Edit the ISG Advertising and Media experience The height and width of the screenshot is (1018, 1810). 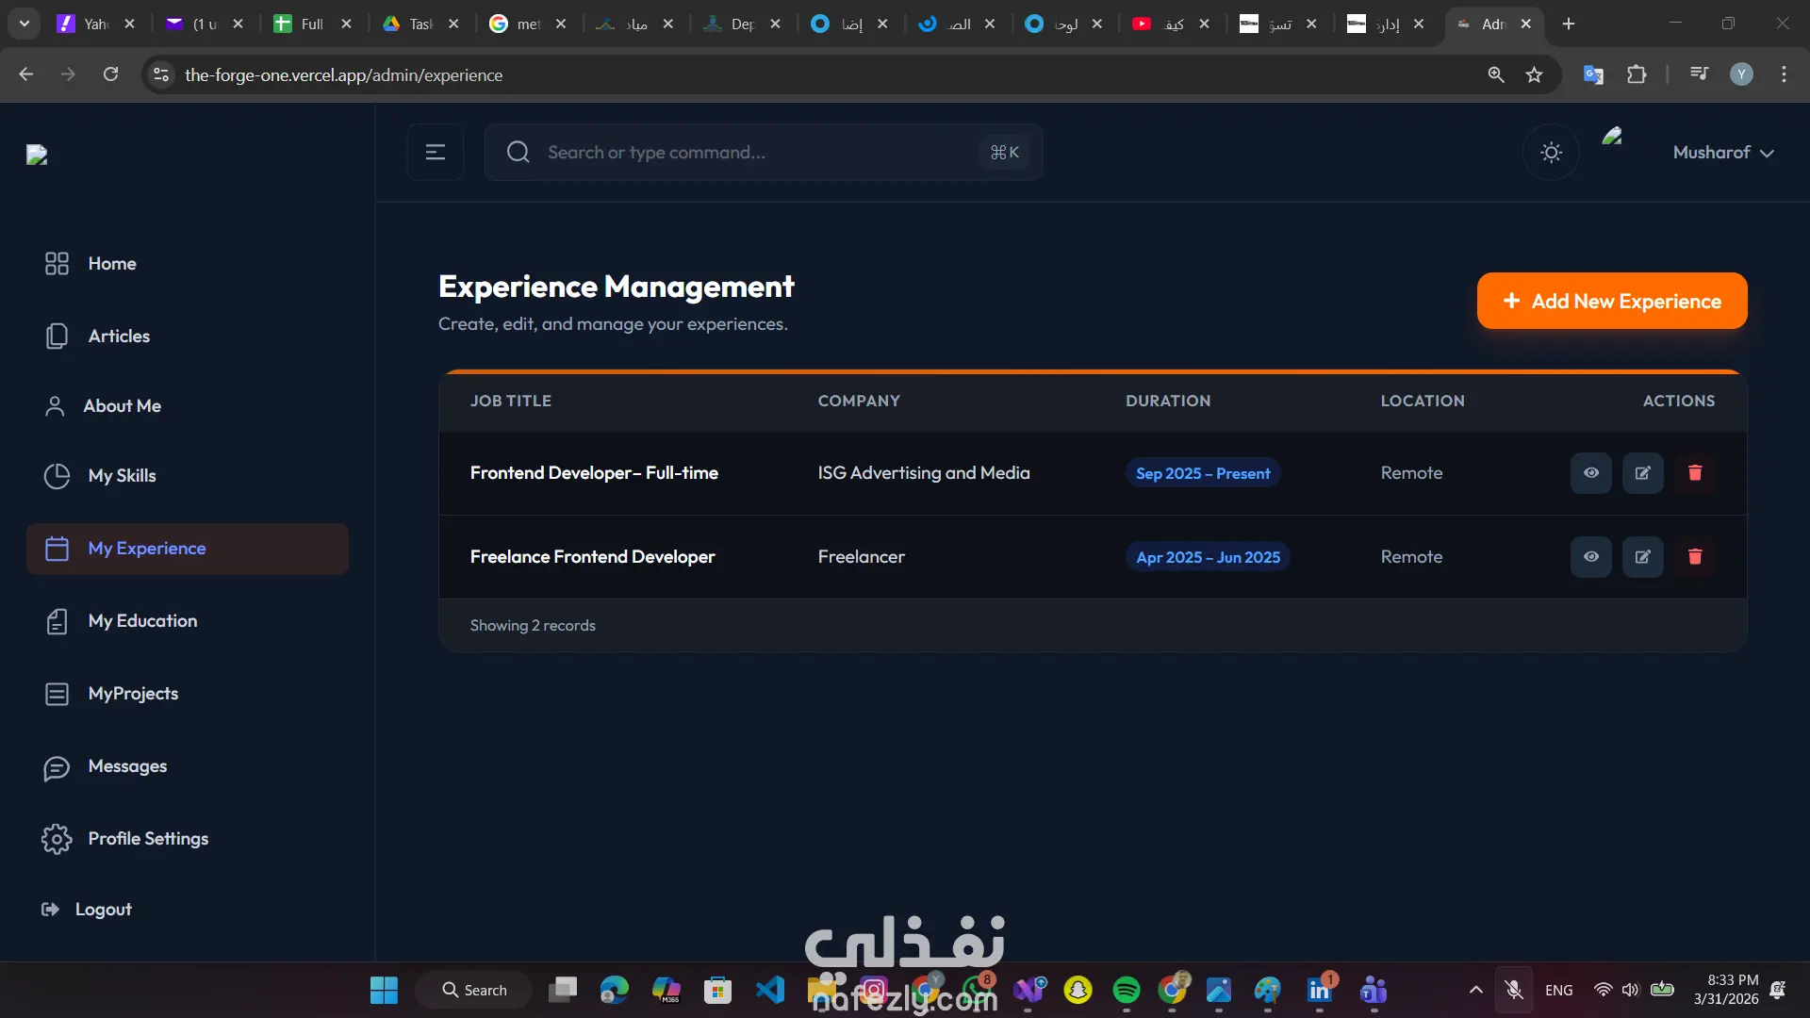[x=1642, y=473]
